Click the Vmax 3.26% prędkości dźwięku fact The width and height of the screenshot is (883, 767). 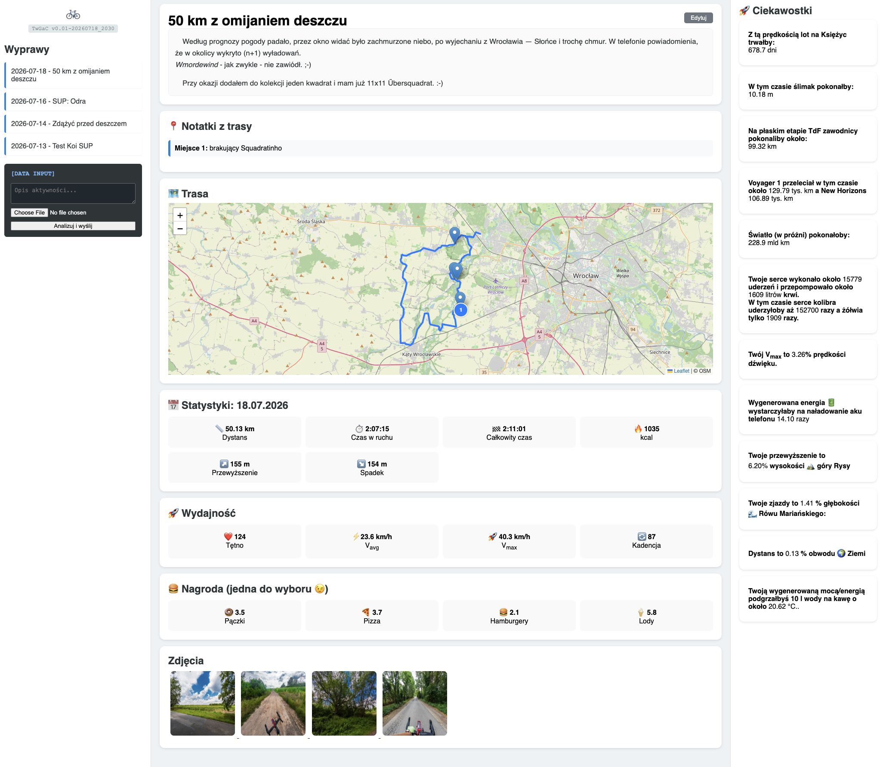click(808, 359)
